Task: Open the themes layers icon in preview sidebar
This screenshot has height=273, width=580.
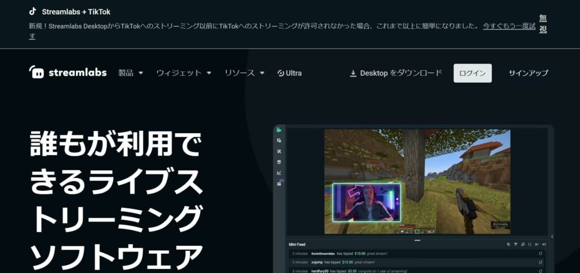Action: point(279,140)
